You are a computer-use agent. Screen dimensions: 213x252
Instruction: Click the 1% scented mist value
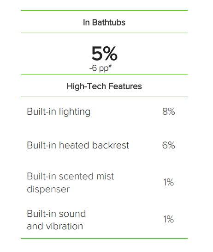pyautogui.click(x=168, y=182)
